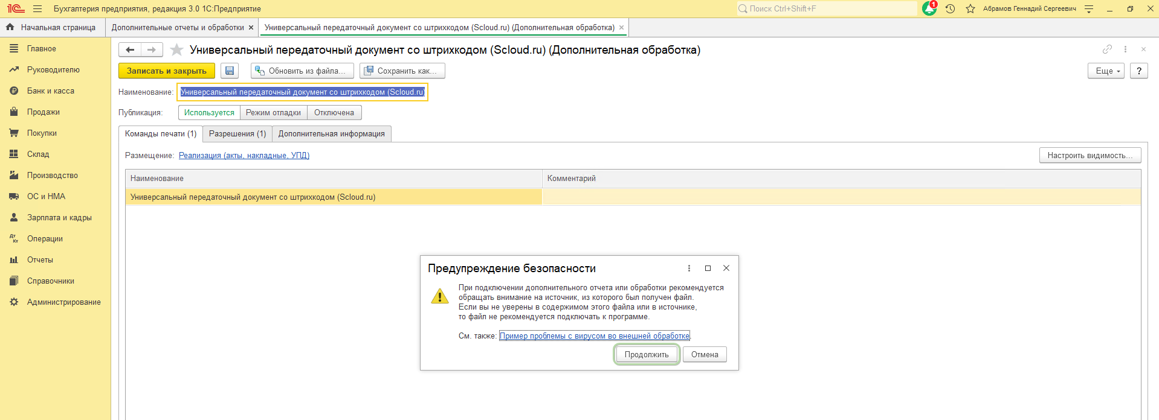Click empty comment cell of selected row

point(841,197)
